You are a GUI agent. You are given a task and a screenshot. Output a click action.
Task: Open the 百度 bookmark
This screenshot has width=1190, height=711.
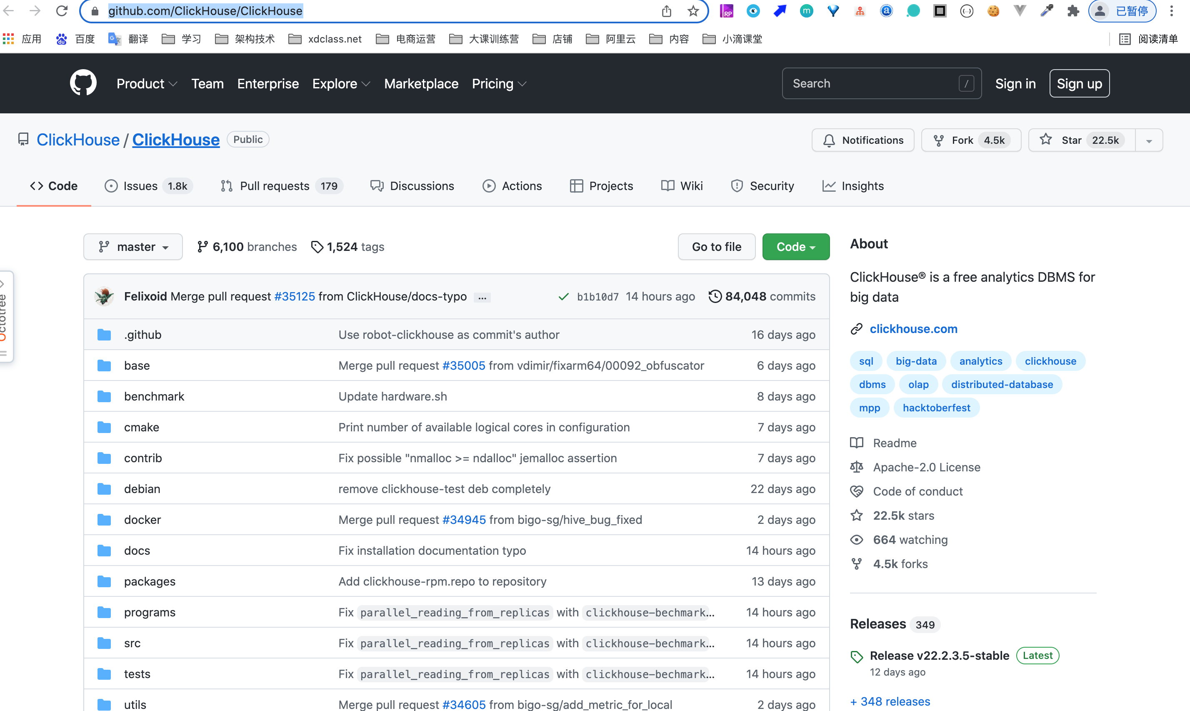click(x=75, y=39)
